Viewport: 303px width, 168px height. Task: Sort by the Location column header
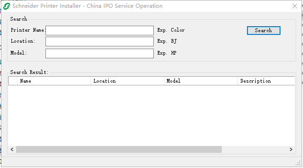(x=127, y=81)
